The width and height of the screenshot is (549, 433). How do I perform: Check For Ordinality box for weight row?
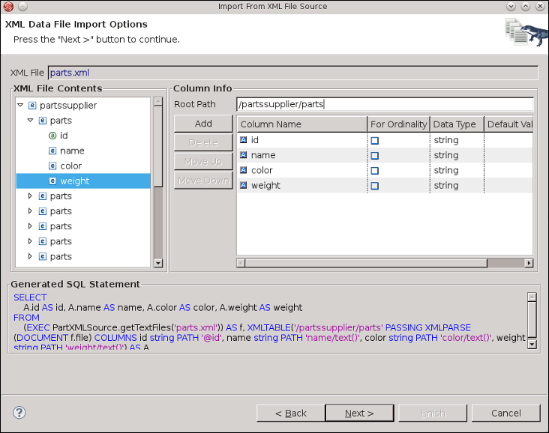click(374, 186)
